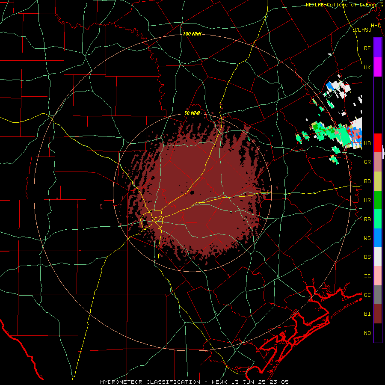
Task: Click the HR legend label
Action: [x=367, y=200]
